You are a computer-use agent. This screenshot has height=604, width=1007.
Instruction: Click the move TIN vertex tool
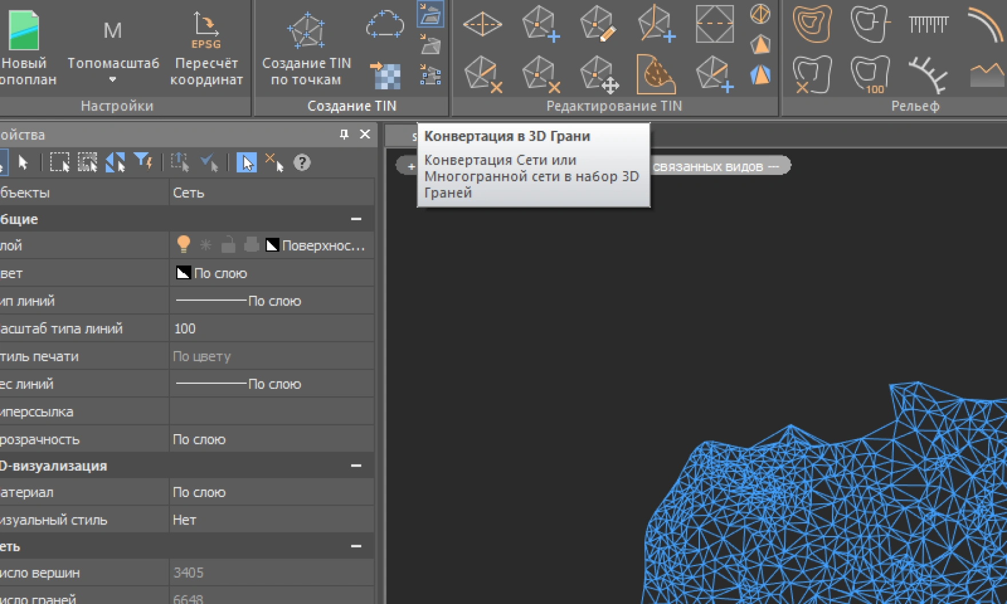click(x=598, y=75)
